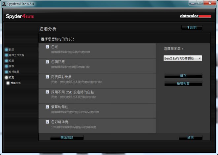Screen dimensions: 218x155
Task: Click the 儲存 step indicator icon
Action: [6, 66]
